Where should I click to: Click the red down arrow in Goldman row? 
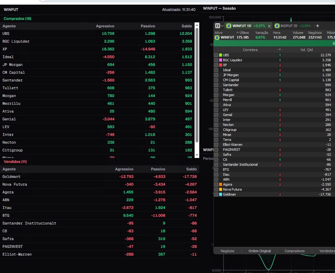280,194
